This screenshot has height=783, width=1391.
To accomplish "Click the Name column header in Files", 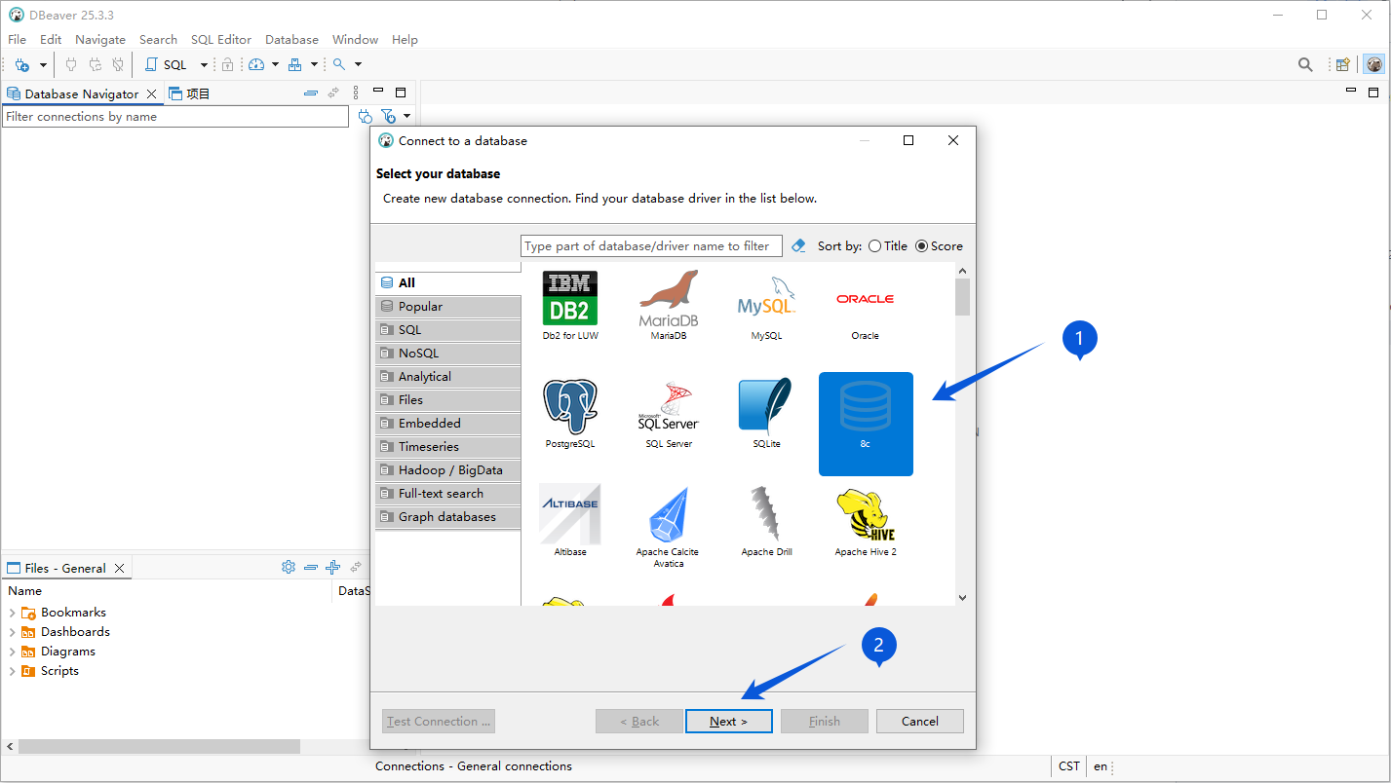I will click(x=25, y=591).
